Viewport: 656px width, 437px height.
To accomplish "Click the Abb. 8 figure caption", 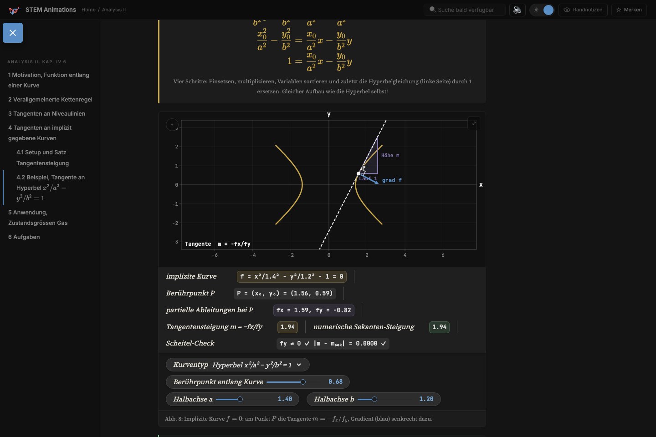I will (298, 419).
